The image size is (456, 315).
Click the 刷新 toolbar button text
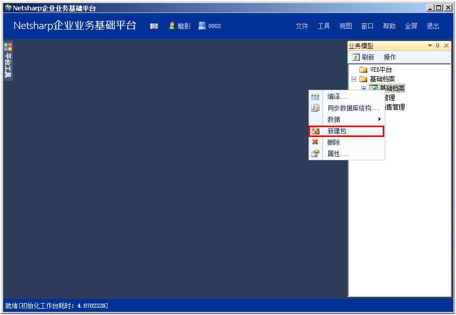point(368,57)
